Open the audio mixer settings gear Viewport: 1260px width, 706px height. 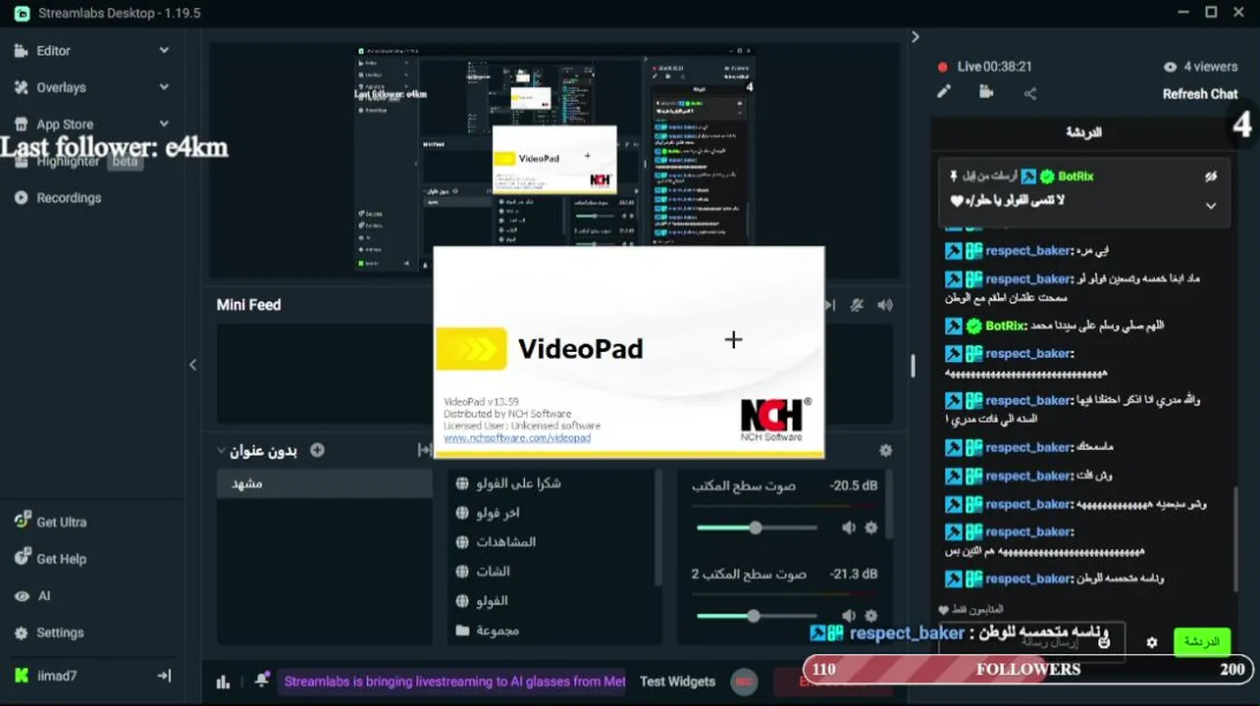tap(886, 450)
